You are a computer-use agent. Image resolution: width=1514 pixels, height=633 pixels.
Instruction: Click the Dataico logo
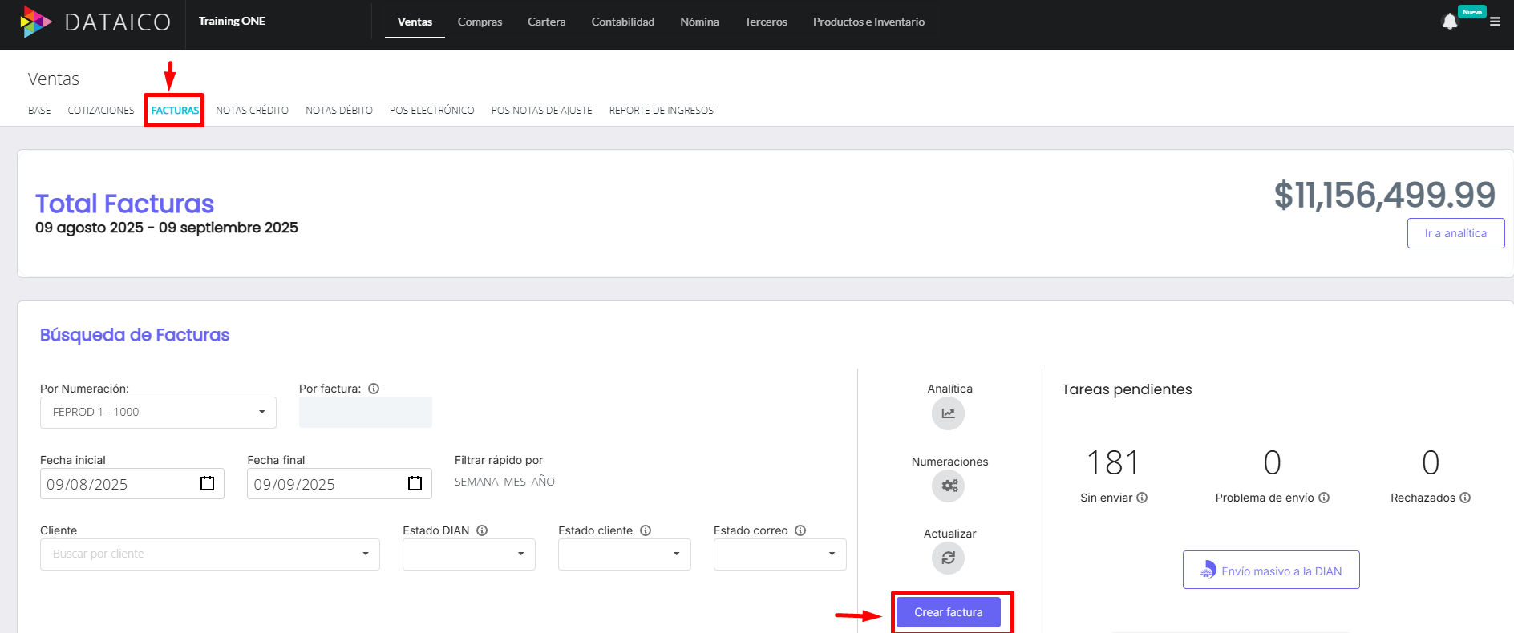click(95, 22)
